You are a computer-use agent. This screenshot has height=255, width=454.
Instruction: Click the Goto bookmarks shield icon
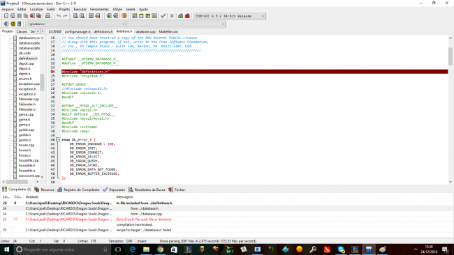(124, 16)
